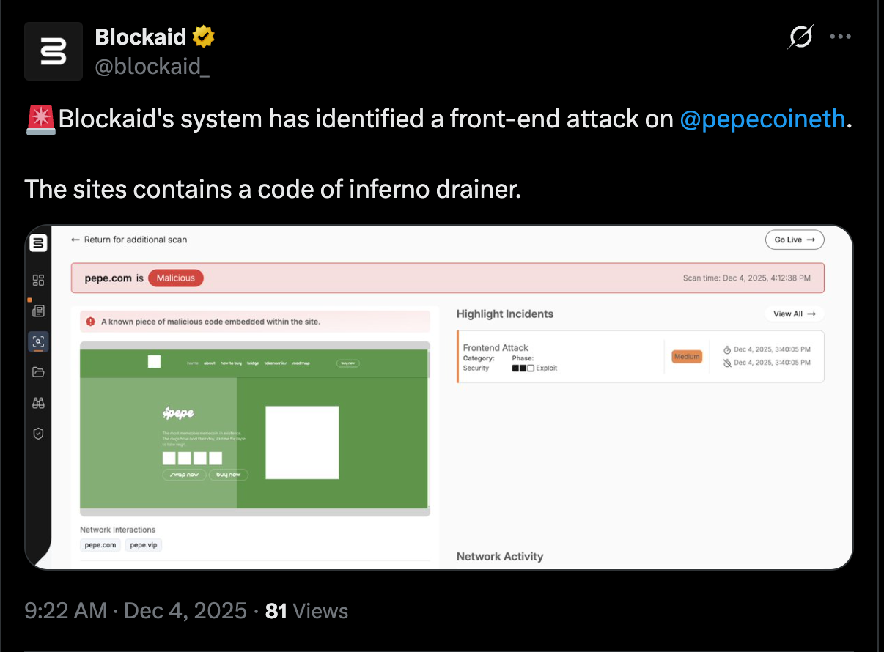Screen dimensions: 884x652
Task: Open the news/reports icon in the sidebar
Action: pyautogui.click(x=38, y=311)
